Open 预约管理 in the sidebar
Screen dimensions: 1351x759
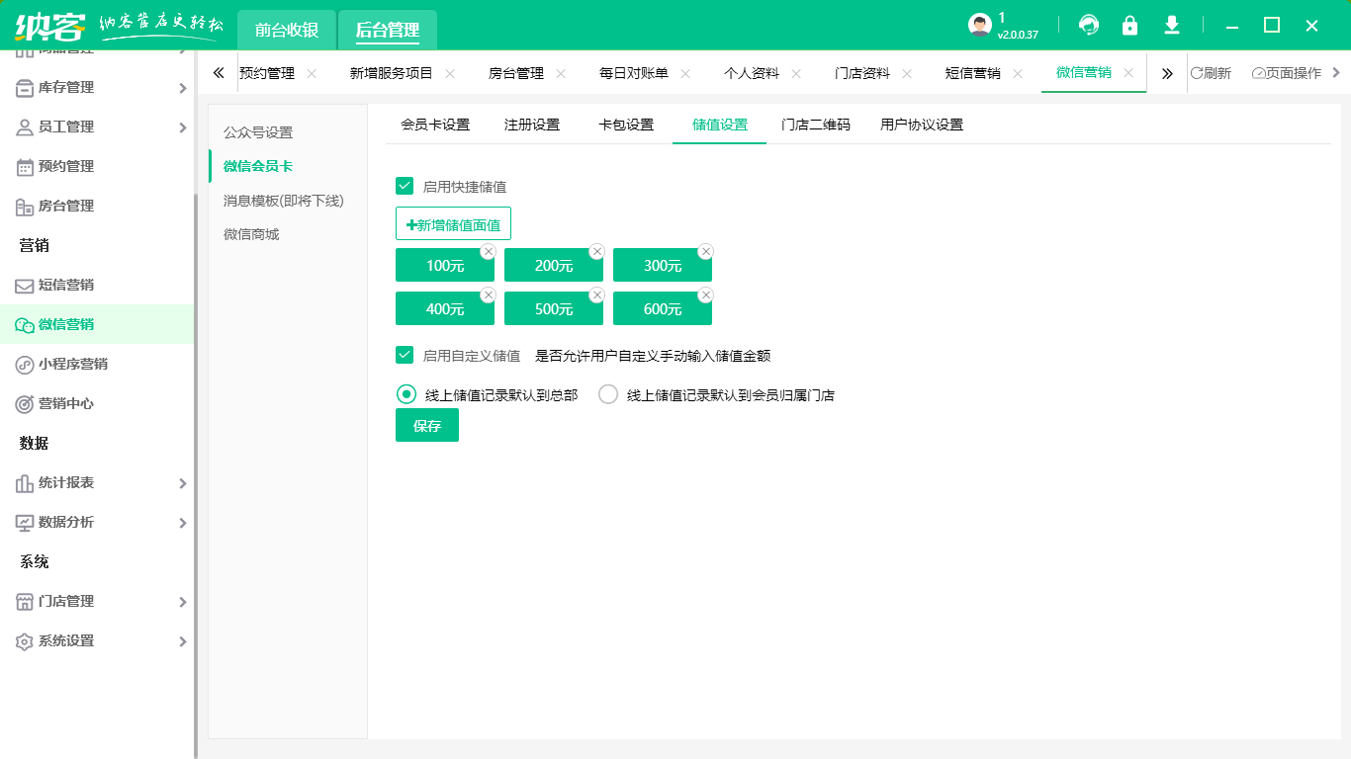click(x=67, y=166)
